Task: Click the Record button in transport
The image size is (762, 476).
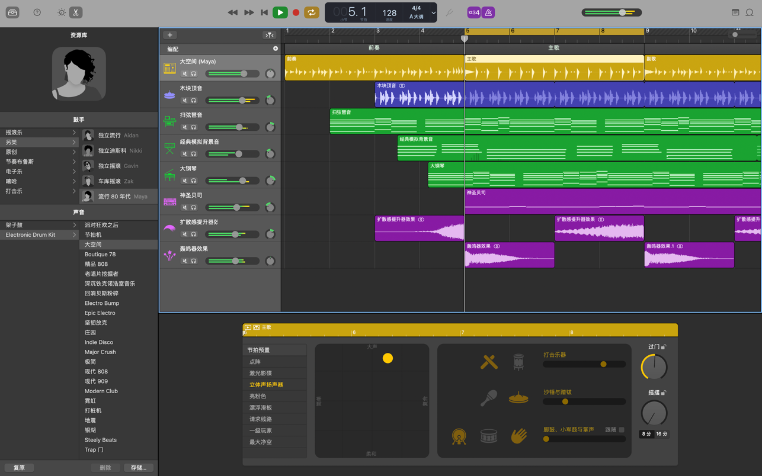Action: pos(296,12)
